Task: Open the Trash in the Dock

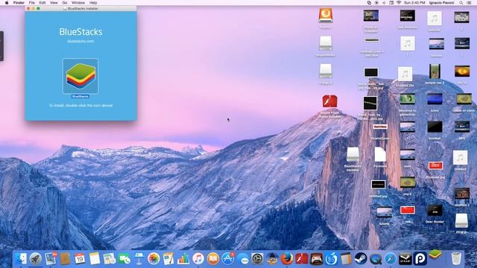Action: pyautogui.click(x=456, y=258)
